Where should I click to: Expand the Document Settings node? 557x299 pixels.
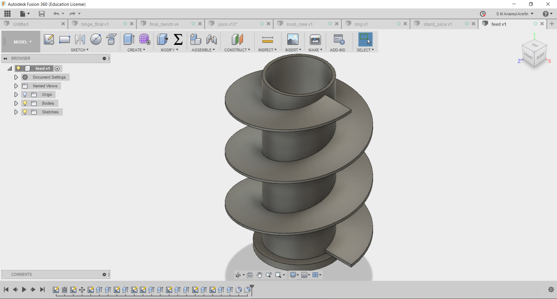click(16, 77)
